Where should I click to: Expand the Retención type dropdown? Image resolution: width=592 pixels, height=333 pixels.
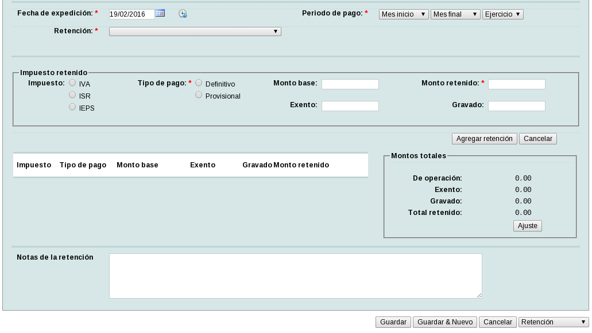195,32
